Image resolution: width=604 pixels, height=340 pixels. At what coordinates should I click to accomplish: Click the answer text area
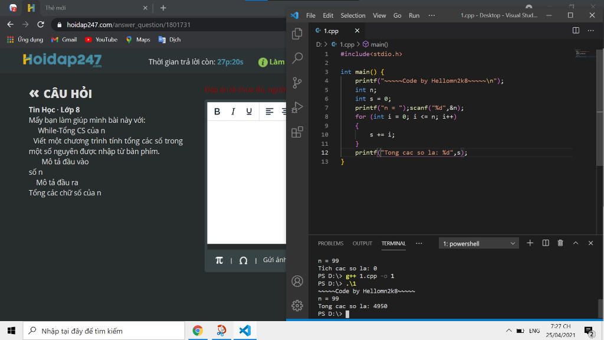[247, 182]
